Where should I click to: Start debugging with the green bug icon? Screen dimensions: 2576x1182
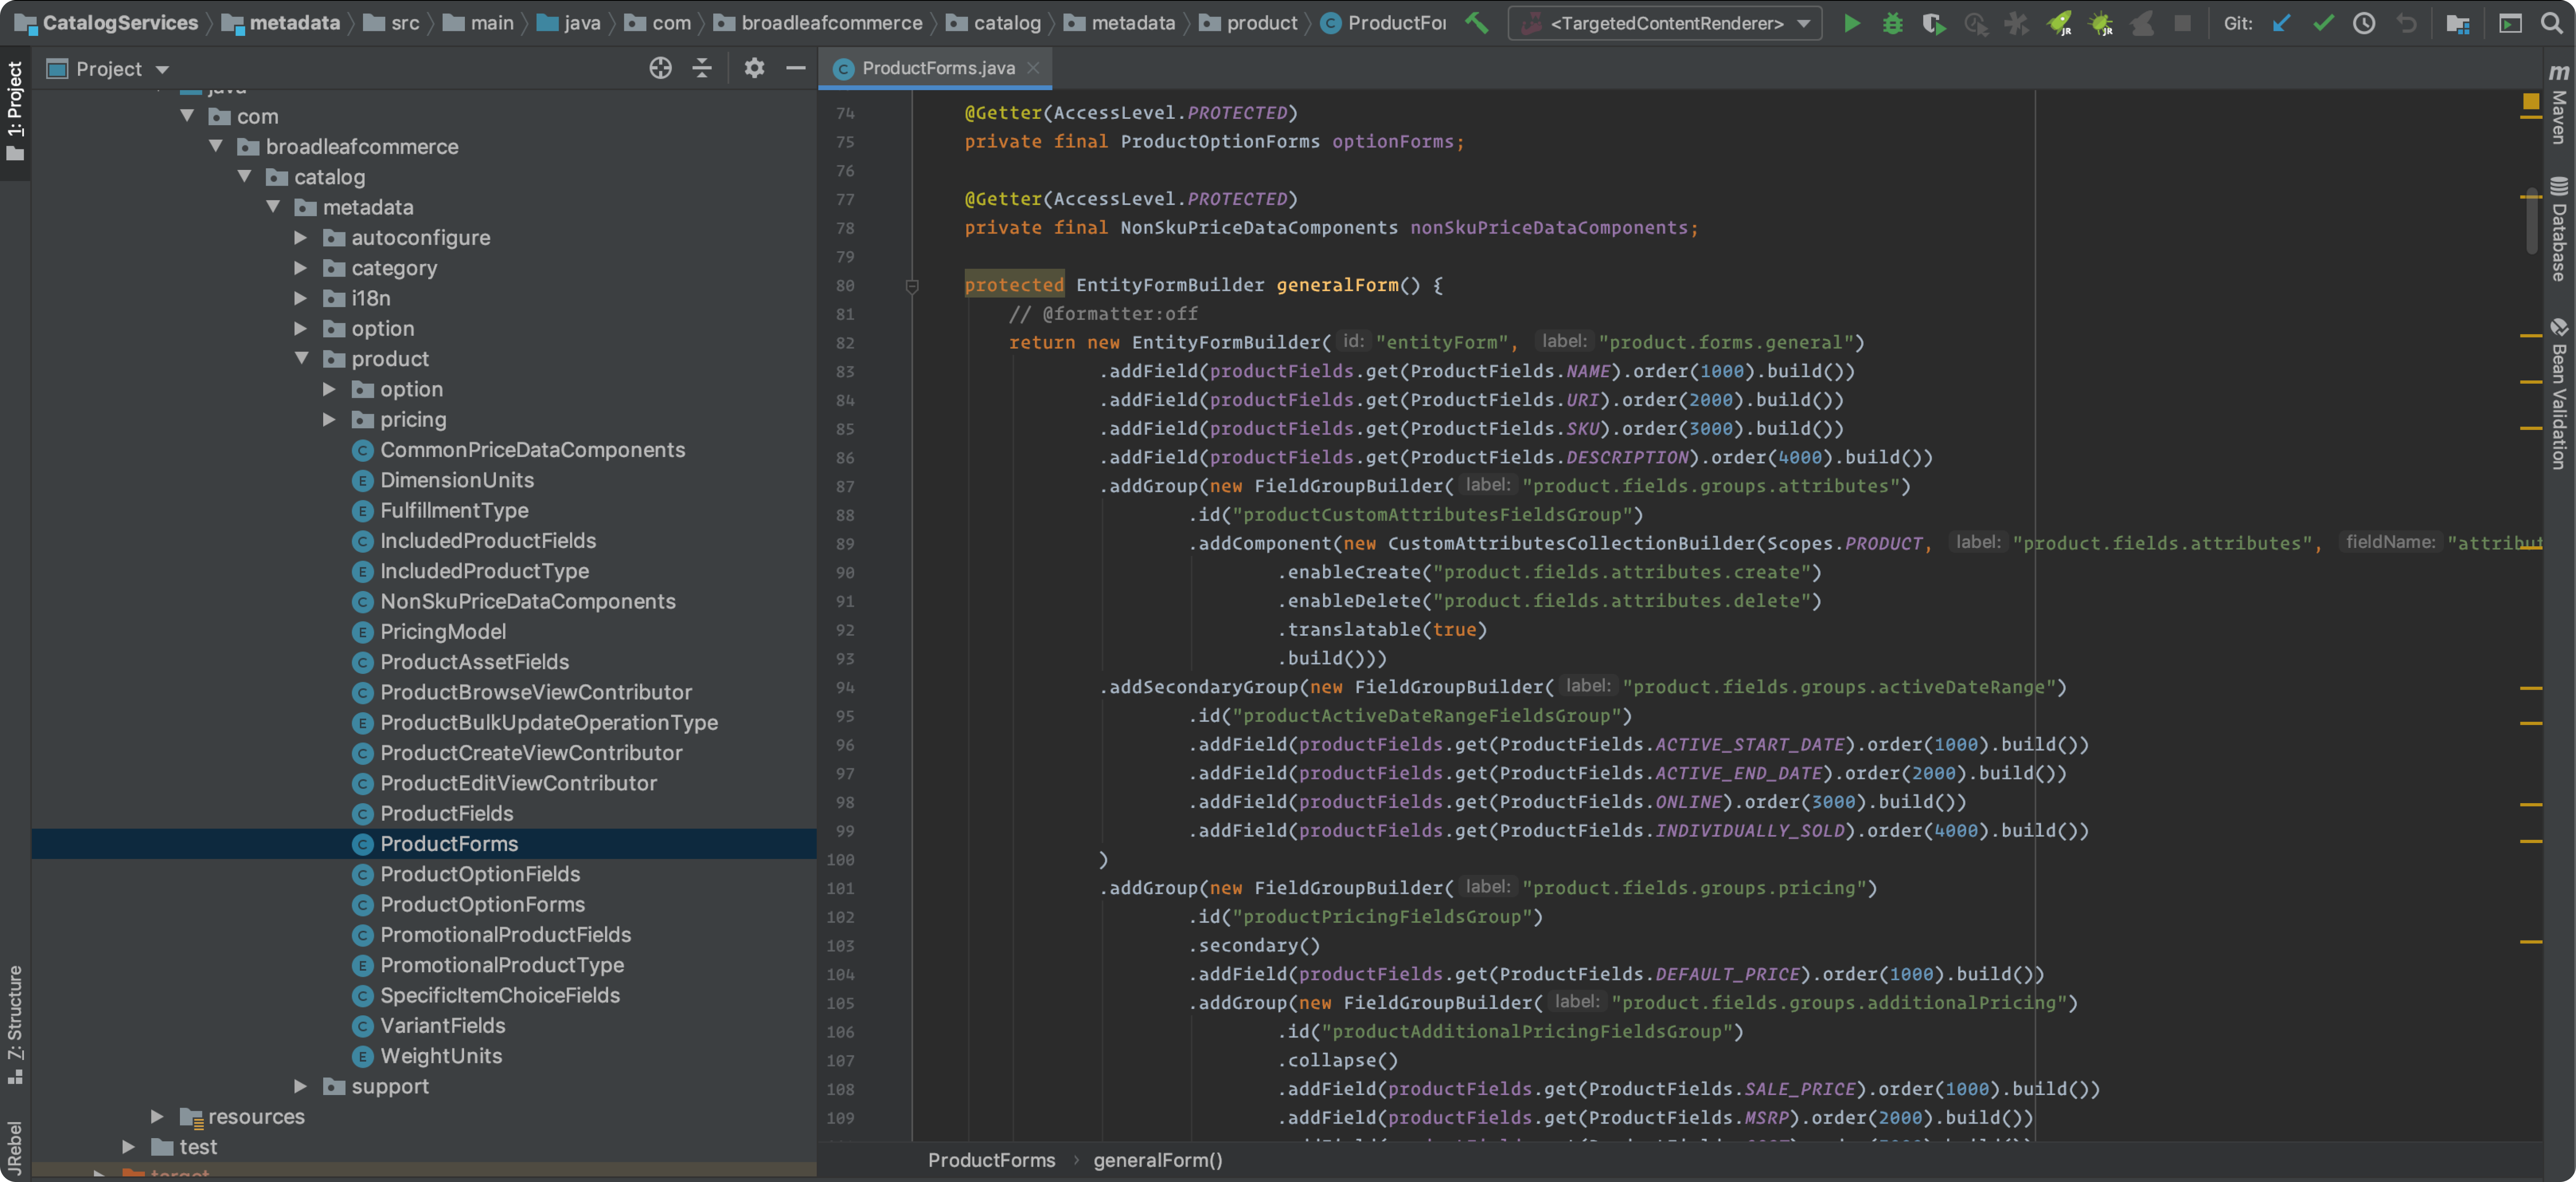1892,23
